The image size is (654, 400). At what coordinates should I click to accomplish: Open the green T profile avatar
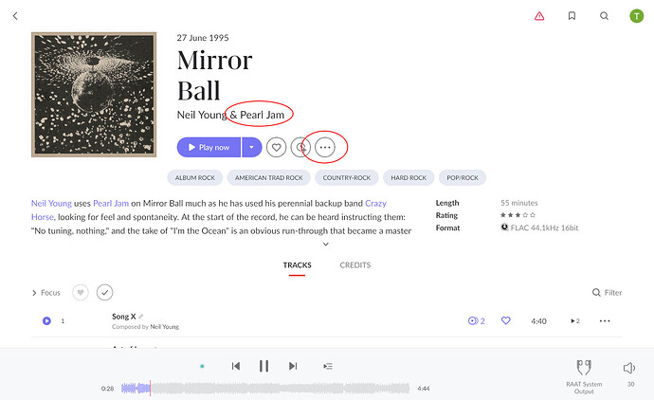coord(637,16)
